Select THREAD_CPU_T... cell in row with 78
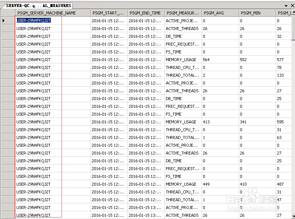Screen dimensions: 295x219 tap(183, 67)
